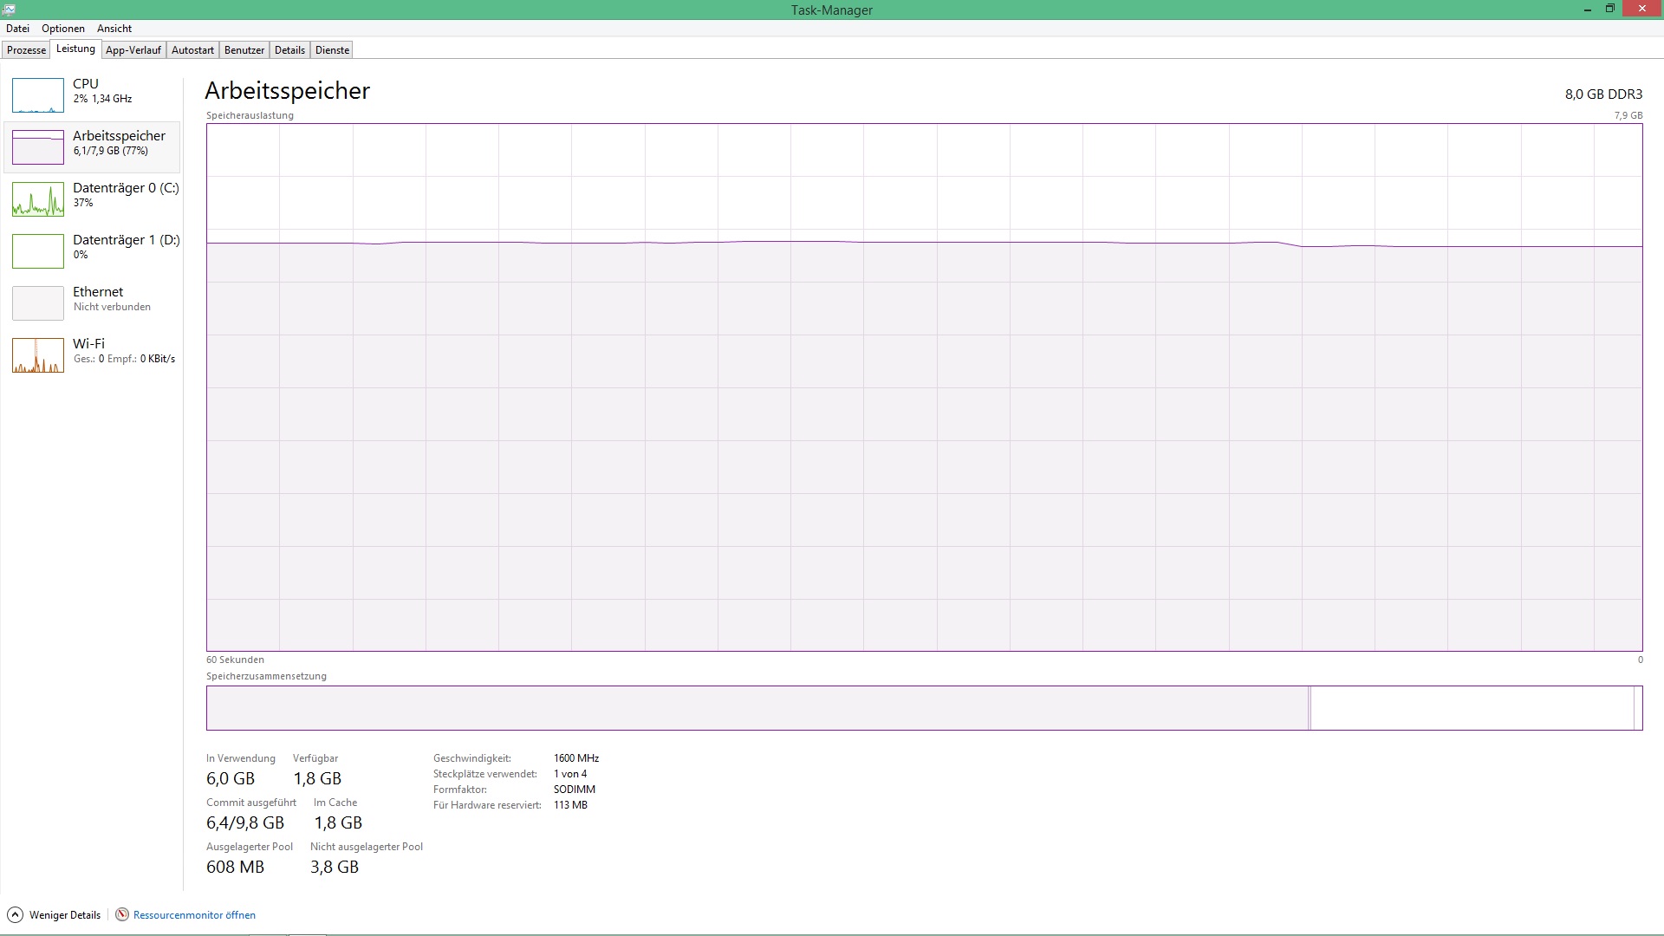This screenshot has width=1664, height=936.
Task: Open Datenträger 0 (C:) graph icon
Action: [x=38, y=199]
